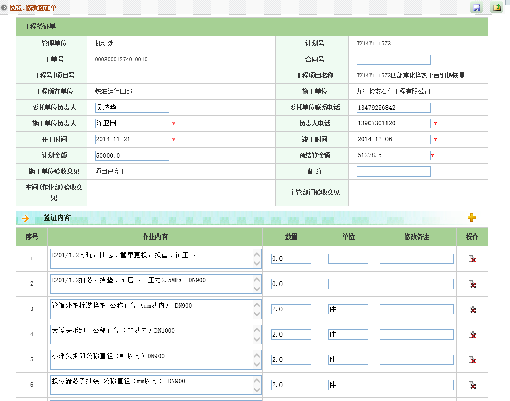
Task: Edit the 委托单位负责人 field 吴波华
Action: click(132, 108)
